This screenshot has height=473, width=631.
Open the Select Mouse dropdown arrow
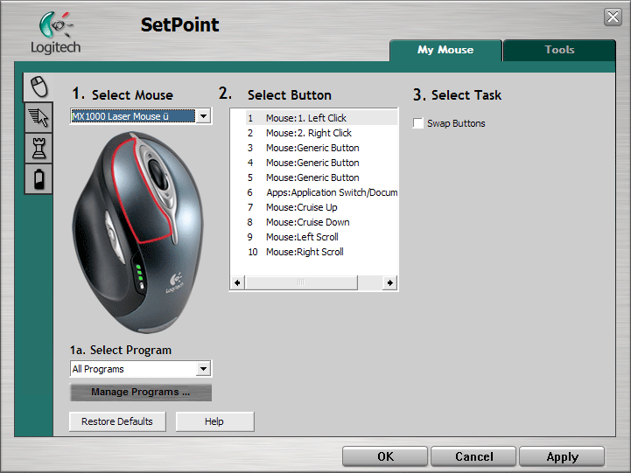[x=204, y=116]
